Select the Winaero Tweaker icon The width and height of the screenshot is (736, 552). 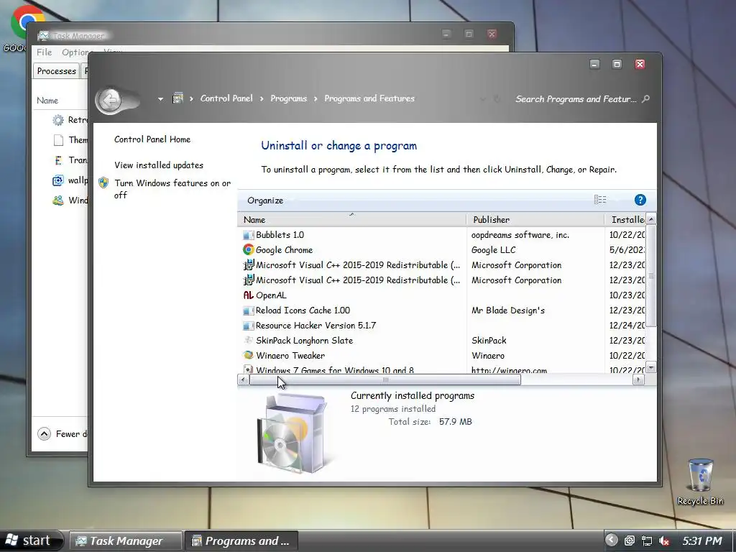[x=248, y=355]
